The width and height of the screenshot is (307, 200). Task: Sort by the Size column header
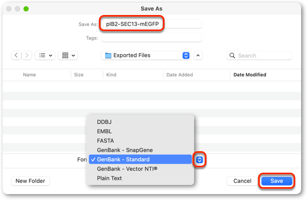78,75
